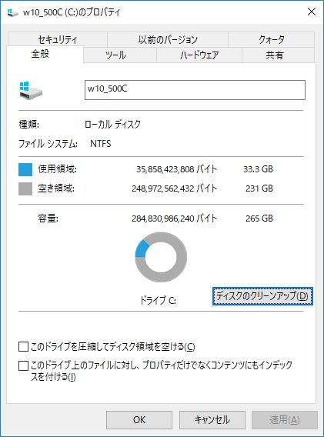Enable the compress this drive checkbox
The height and width of the screenshot is (437, 324).
click(x=23, y=347)
